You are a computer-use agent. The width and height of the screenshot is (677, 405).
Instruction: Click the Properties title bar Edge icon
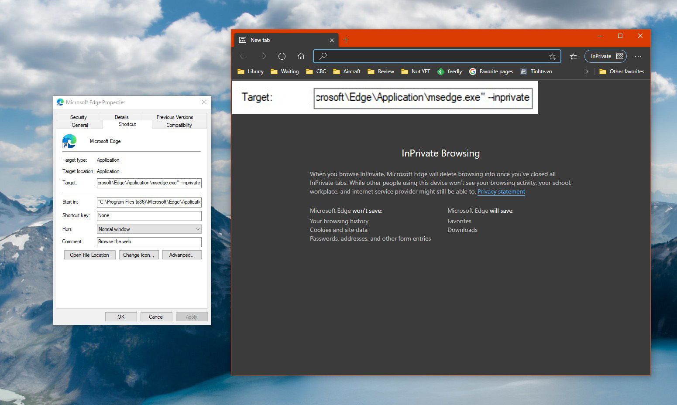[60, 102]
